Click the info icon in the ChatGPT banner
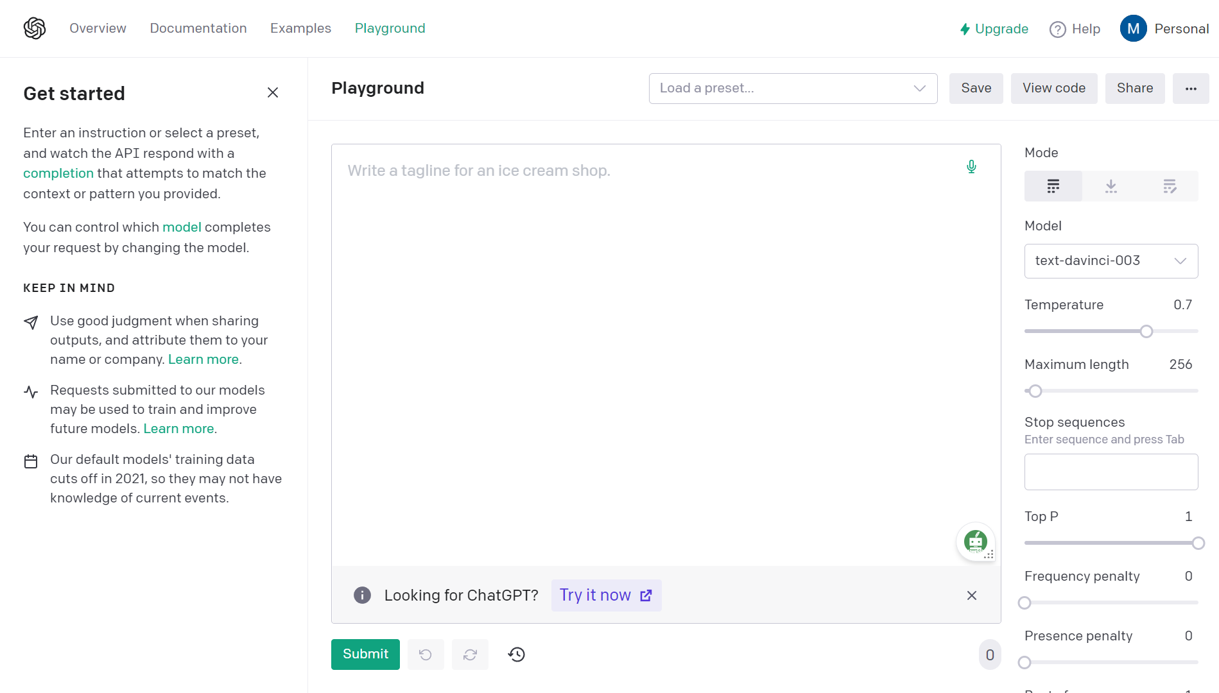This screenshot has width=1219, height=693. (x=362, y=595)
